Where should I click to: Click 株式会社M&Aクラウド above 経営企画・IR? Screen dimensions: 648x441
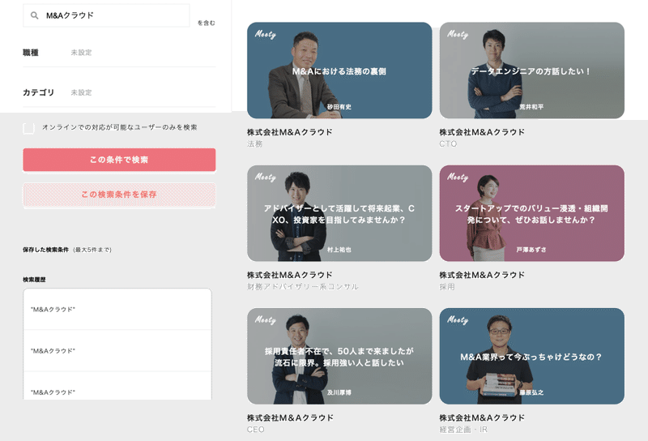pyautogui.click(x=482, y=417)
